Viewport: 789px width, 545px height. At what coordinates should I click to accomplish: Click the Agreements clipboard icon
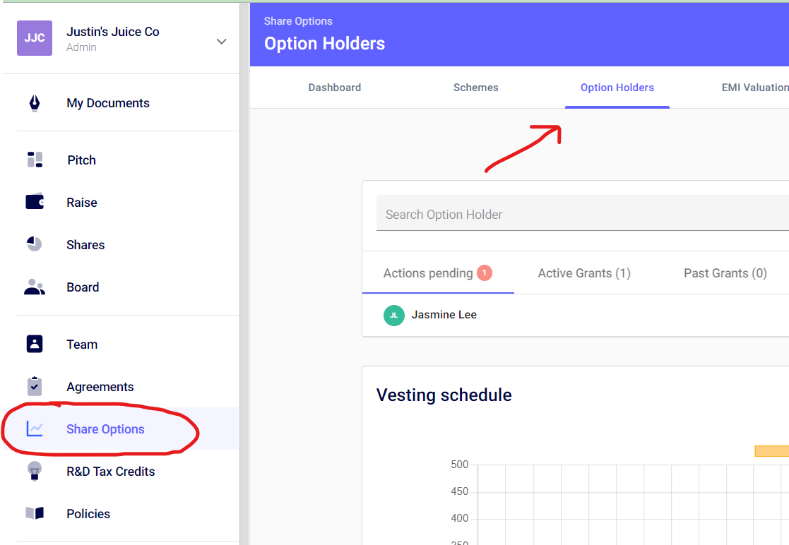(x=35, y=387)
